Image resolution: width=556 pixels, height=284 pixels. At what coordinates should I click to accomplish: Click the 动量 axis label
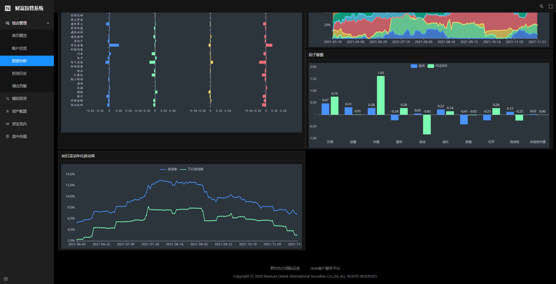353,142
